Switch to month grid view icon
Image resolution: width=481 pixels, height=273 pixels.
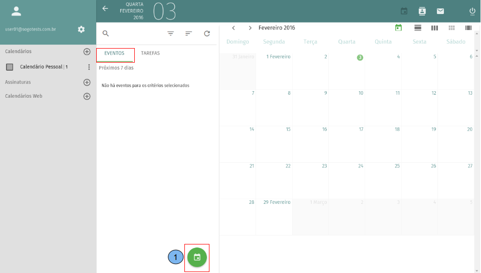point(451,28)
